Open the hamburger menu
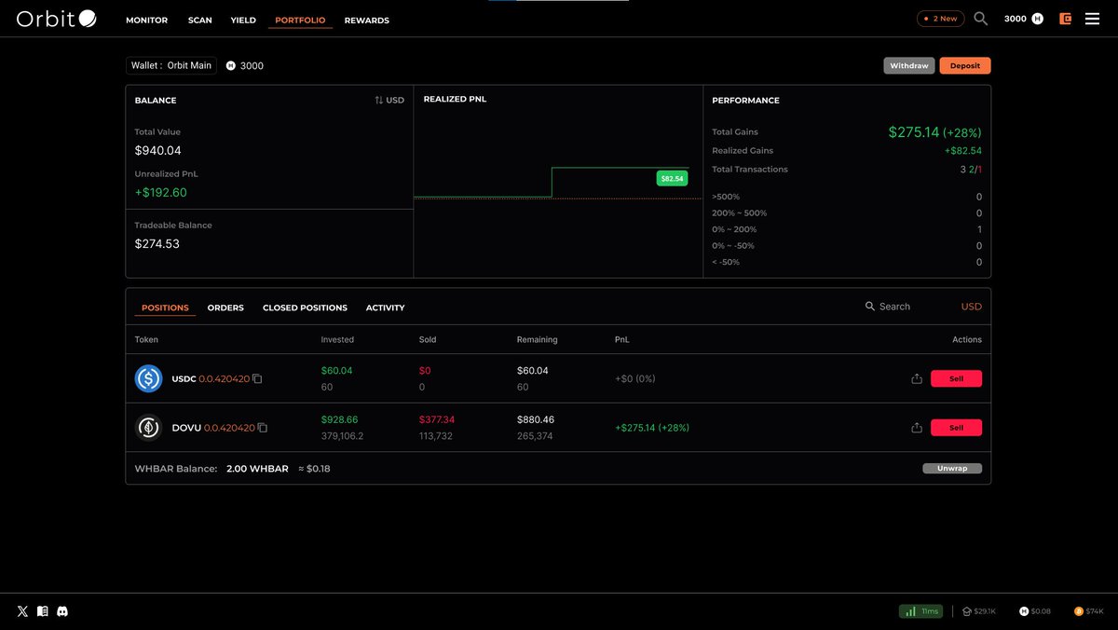Image resolution: width=1118 pixels, height=630 pixels. point(1093,19)
